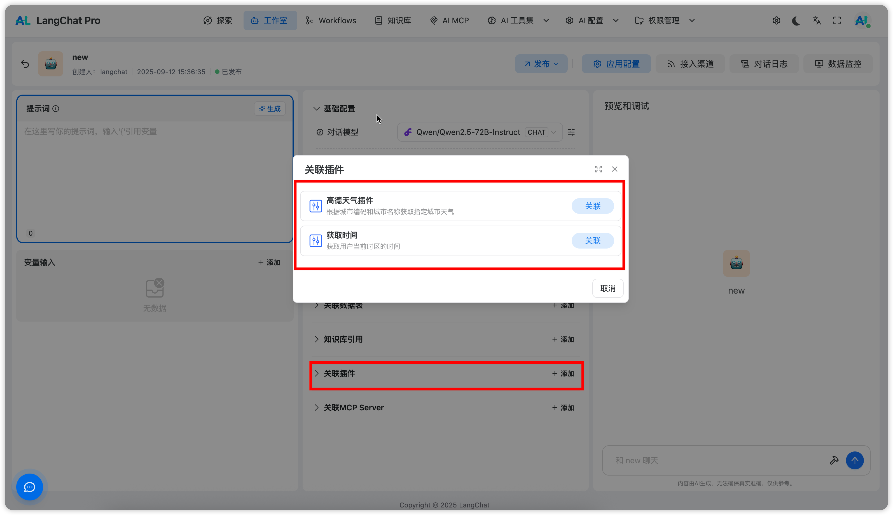Image resolution: width=893 pixels, height=515 pixels.
Task: Click the header settings gear icon
Action: point(776,20)
